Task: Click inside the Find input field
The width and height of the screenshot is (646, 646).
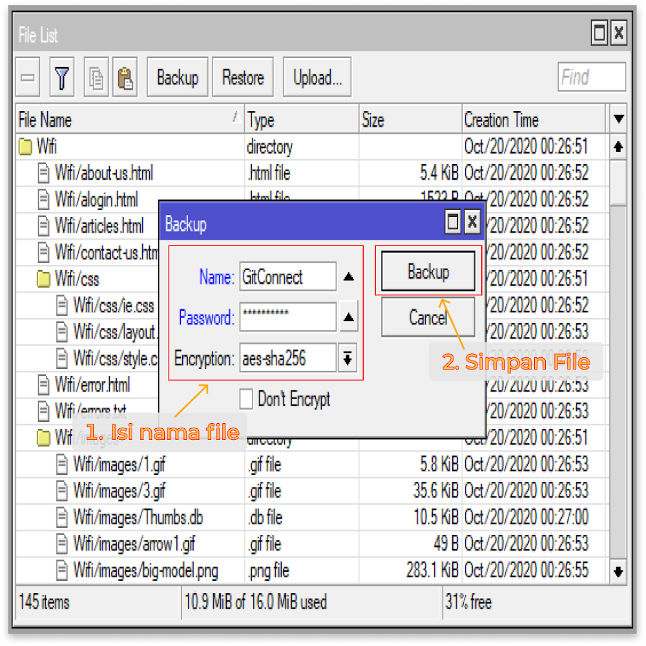Action: point(591,77)
